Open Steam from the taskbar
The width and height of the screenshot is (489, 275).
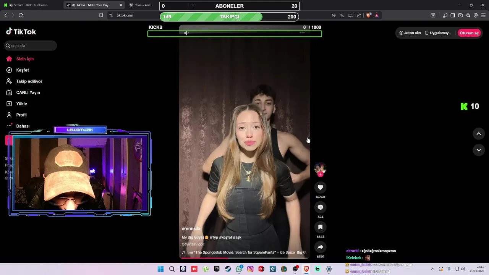pyautogui.click(x=228, y=269)
